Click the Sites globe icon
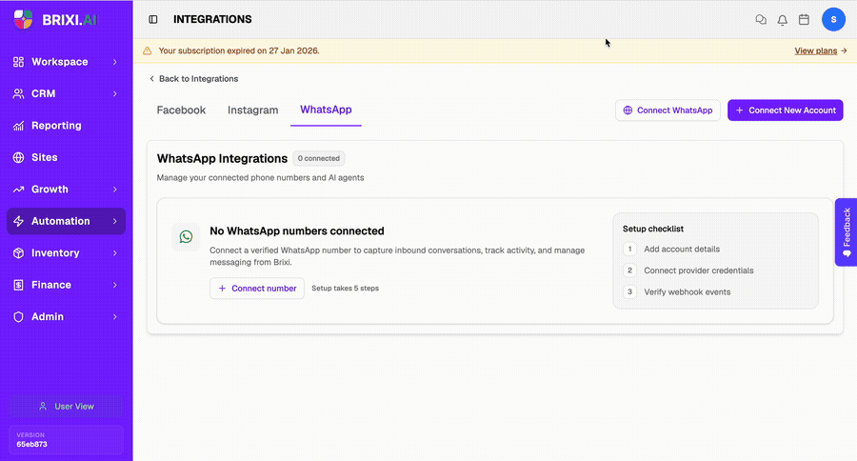The image size is (857, 461). point(19,157)
